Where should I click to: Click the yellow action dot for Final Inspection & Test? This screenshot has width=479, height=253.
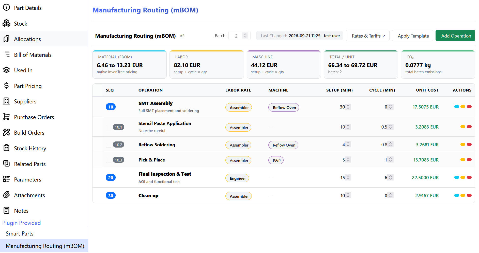point(463,177)
